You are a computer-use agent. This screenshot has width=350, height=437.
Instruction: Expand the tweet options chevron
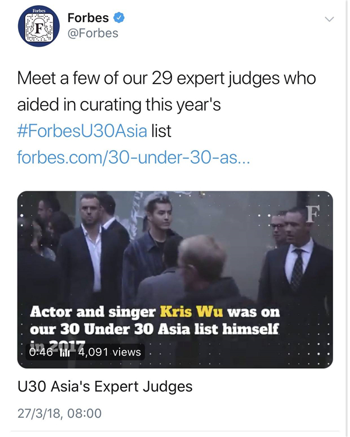[329, 19]
